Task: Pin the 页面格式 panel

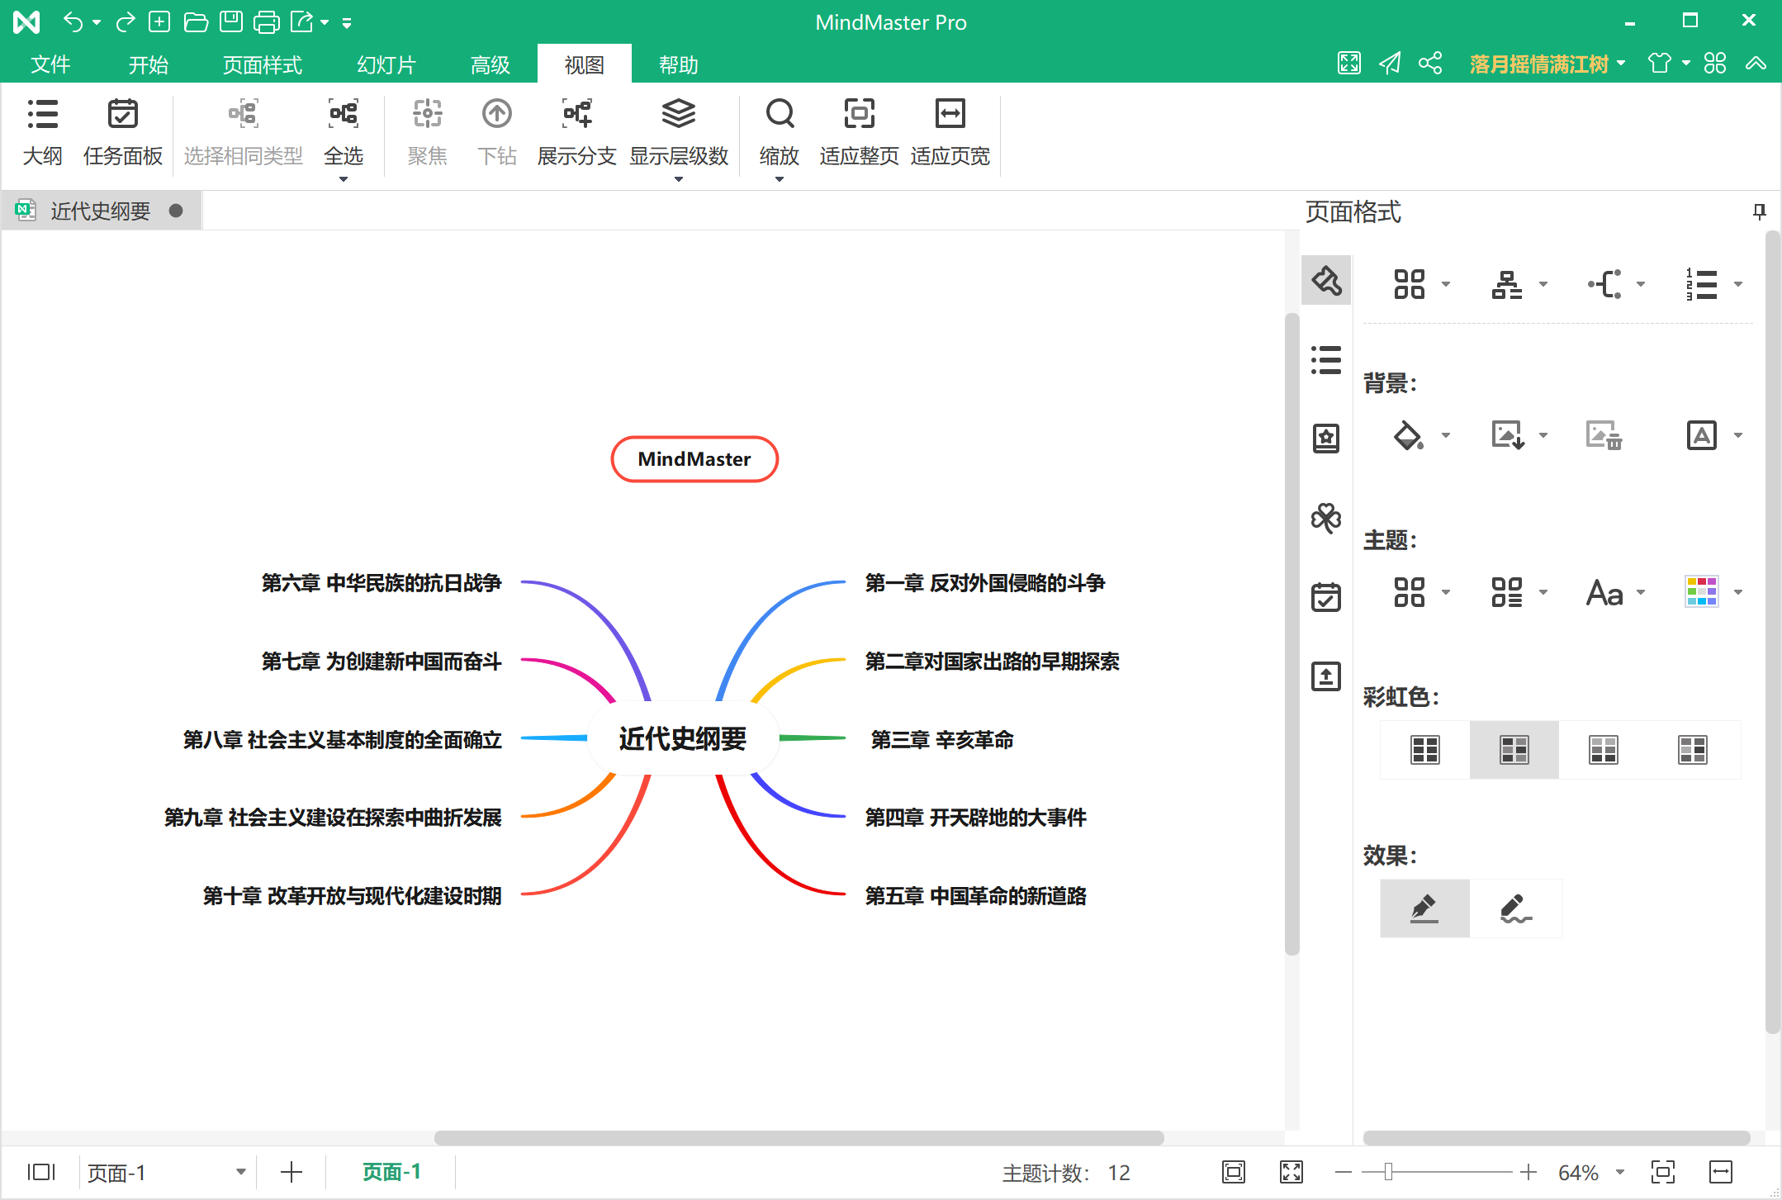Action: 1759,212
